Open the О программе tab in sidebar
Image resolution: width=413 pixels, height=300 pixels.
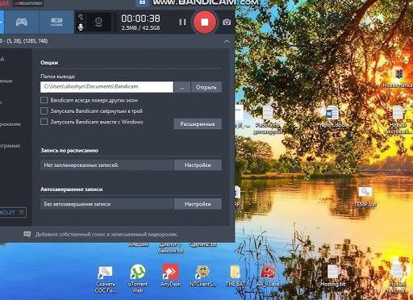[x=10, y=146]
